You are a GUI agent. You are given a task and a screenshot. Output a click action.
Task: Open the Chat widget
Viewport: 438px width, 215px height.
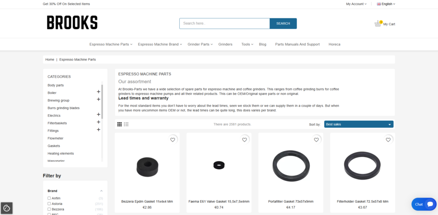pyautogui.click(x=424, y=204)
